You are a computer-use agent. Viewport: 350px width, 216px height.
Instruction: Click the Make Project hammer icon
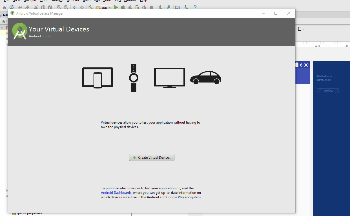click(90, 7)
